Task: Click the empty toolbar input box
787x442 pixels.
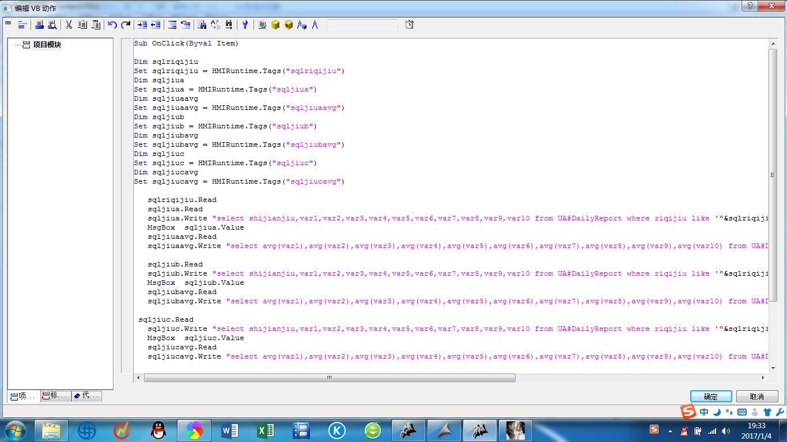Action: pos(362,25)
